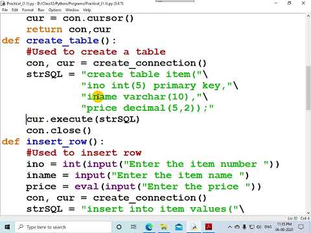The width and height of the screenshot is (311, 233).
Task: Click the 'create table item(' string
Action: pos(142,74)
